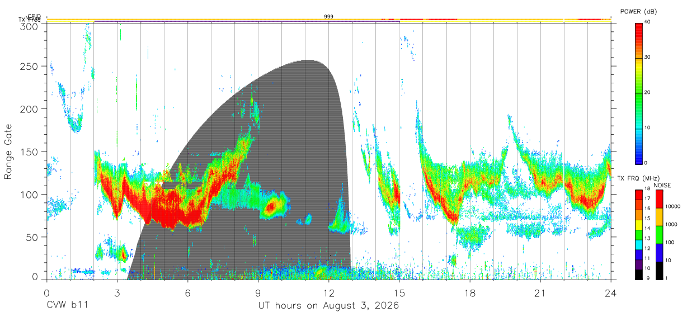This screenshot has width=687, height=317.
Task: Click the yellow status strip above plot
Action: click(x=329, y=20)
